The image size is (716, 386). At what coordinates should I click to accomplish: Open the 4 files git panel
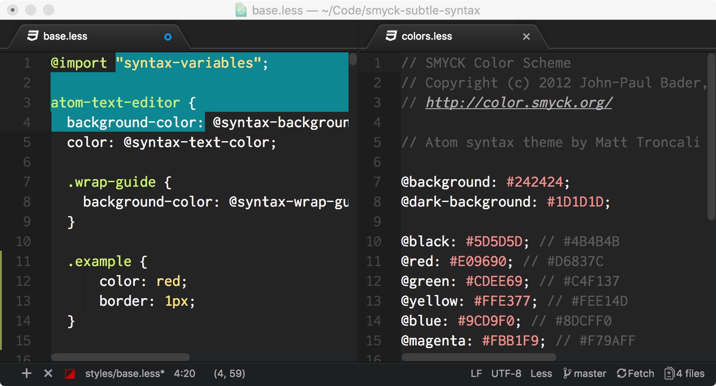click(684, 373)
